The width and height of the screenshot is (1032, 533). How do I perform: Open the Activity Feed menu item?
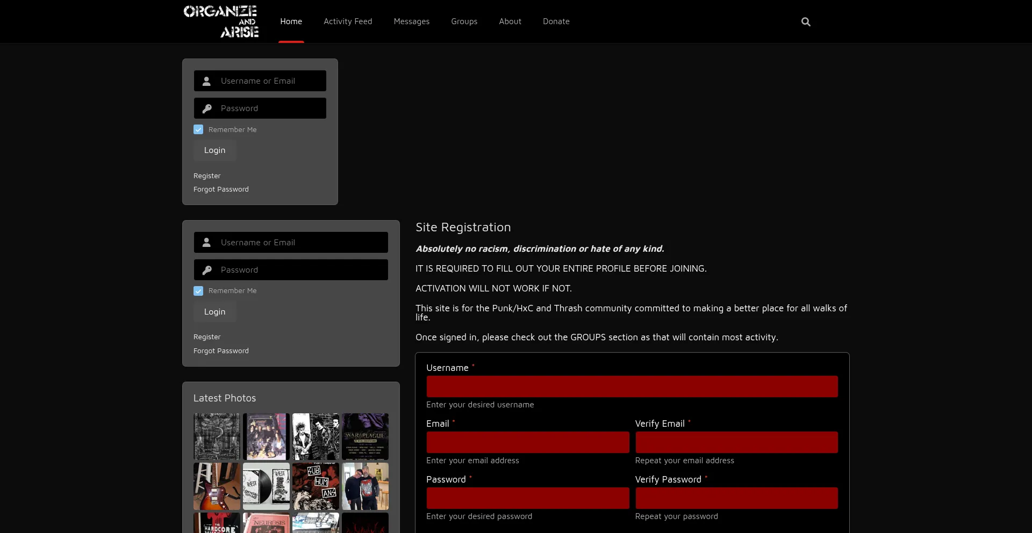pyautogui.click(x=347, y=21)
